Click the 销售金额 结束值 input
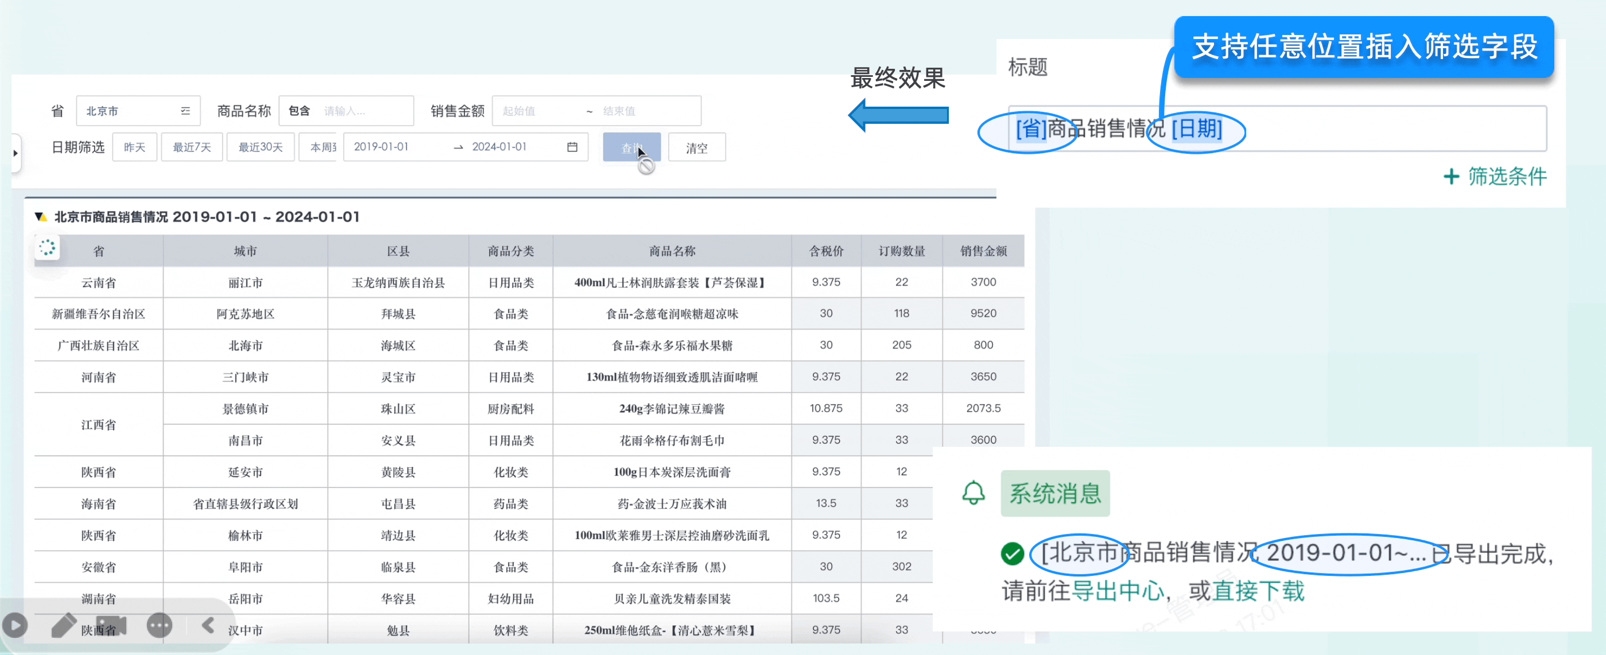The image size is (1606, 655). tap(649, 111)
